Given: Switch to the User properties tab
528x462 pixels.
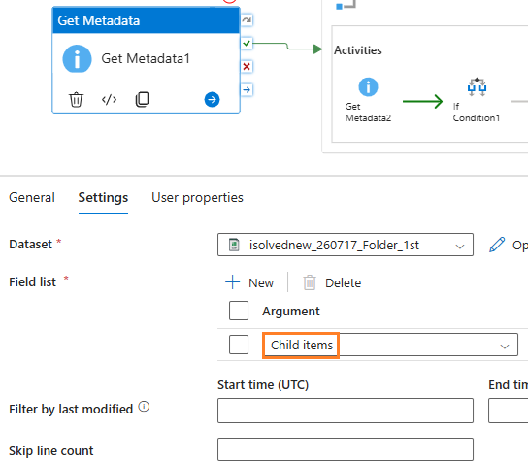Looking at the screenshot, I should pos(197,198).
